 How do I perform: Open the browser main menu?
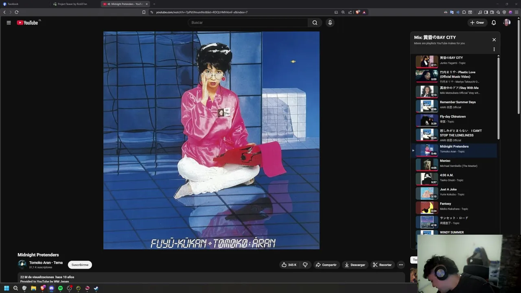(x=516, y=12)
